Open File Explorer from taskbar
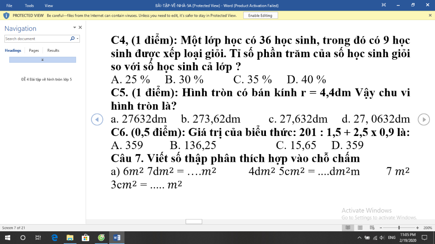 click(70, 238)
